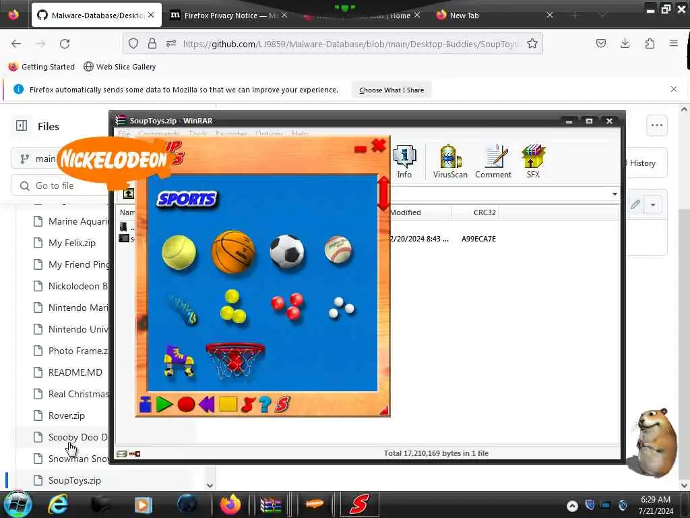This screenshot has width=690, height=518.
Task: Choose the three yellow balls toy
Action: tap(232, 306)
